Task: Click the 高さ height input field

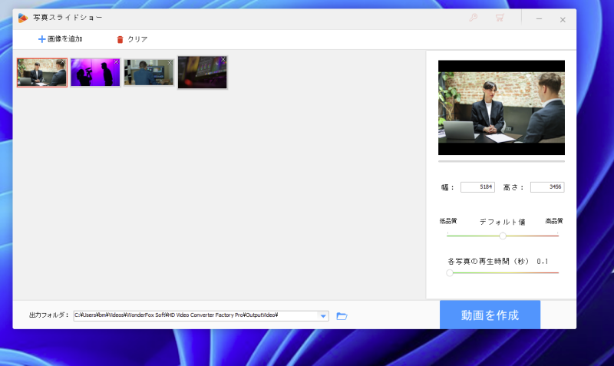Action: pos(546,186)
